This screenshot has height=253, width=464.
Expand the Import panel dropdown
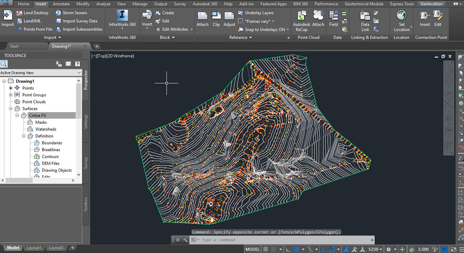coord(52,37)
